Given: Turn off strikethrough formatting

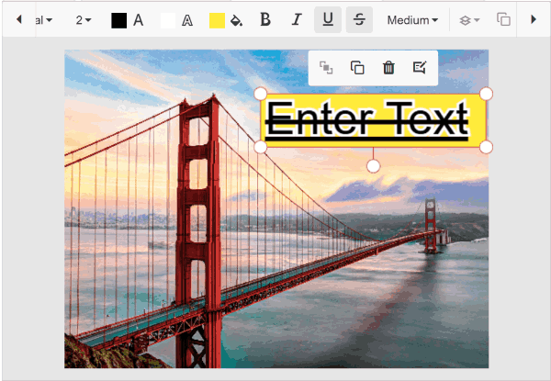Looking at the screenshot, I should [358, 19].
